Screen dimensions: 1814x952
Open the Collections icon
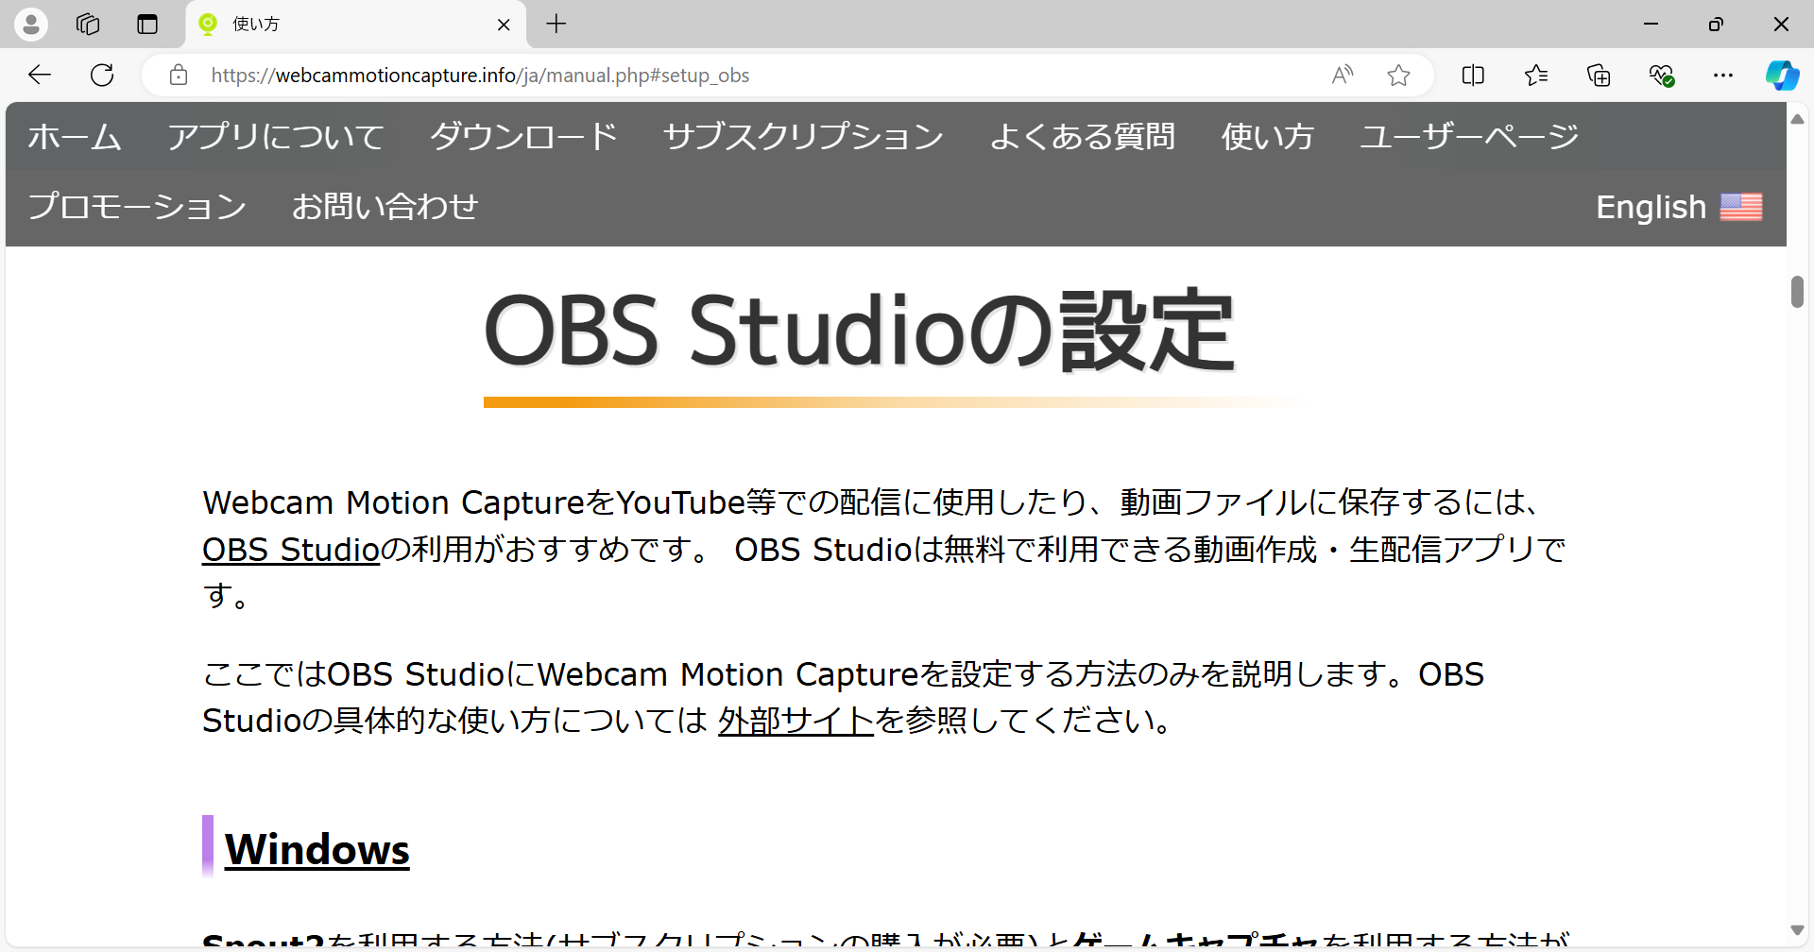[1599, 75]
